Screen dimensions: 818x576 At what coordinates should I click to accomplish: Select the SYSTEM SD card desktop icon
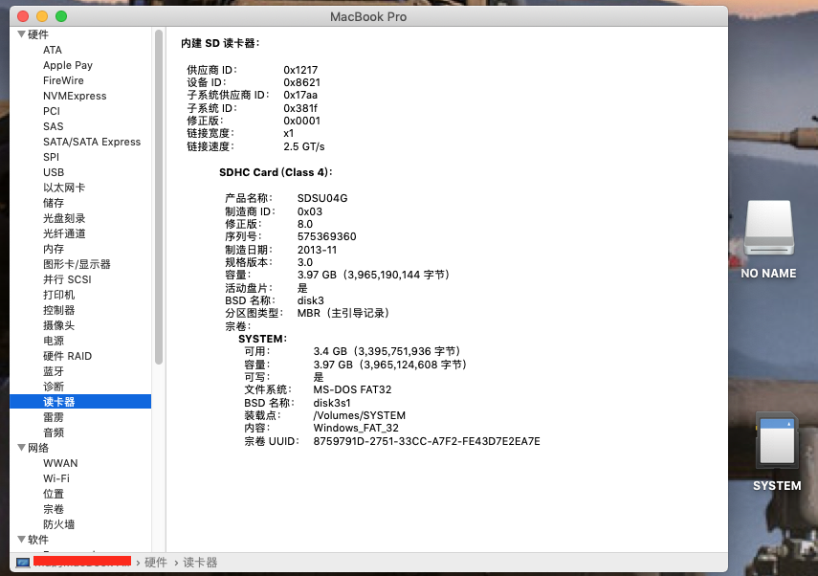(776, 440)
